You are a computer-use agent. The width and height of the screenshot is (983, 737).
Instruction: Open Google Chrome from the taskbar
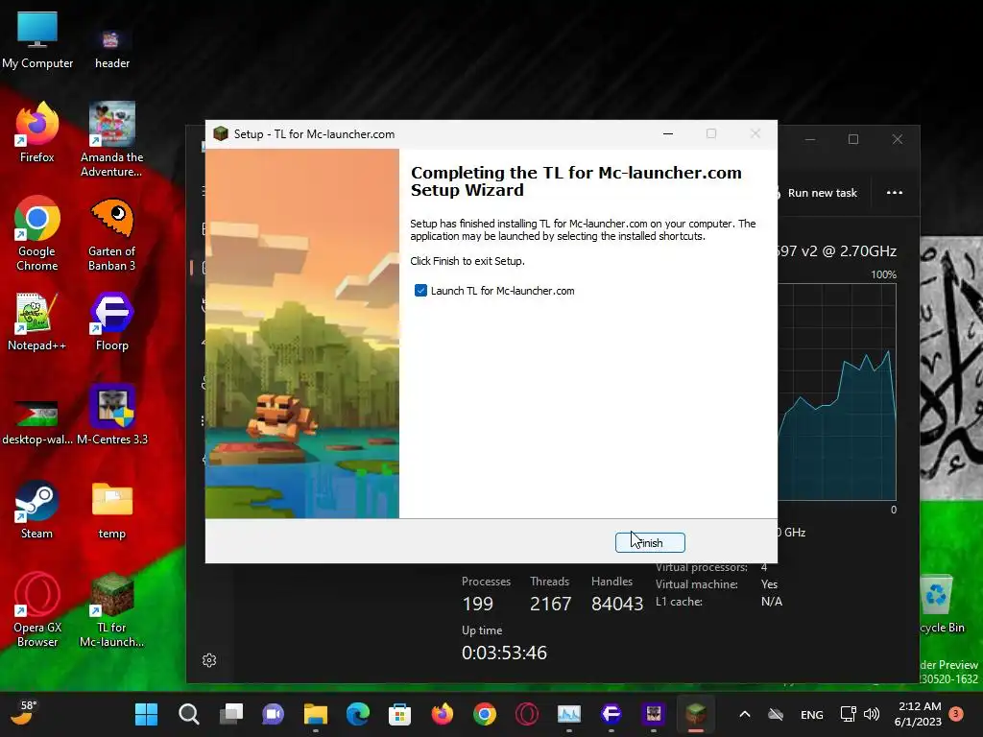484,714
